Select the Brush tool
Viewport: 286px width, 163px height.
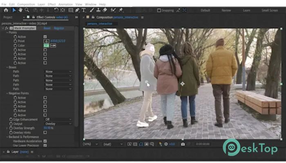(92, 10)
